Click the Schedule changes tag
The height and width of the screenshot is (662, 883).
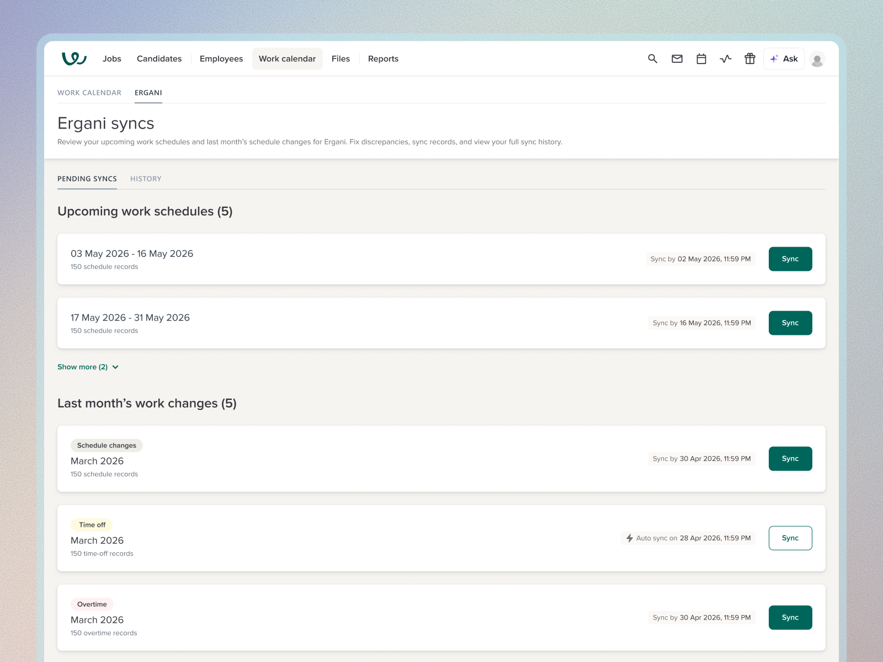[x=107, y=445]
